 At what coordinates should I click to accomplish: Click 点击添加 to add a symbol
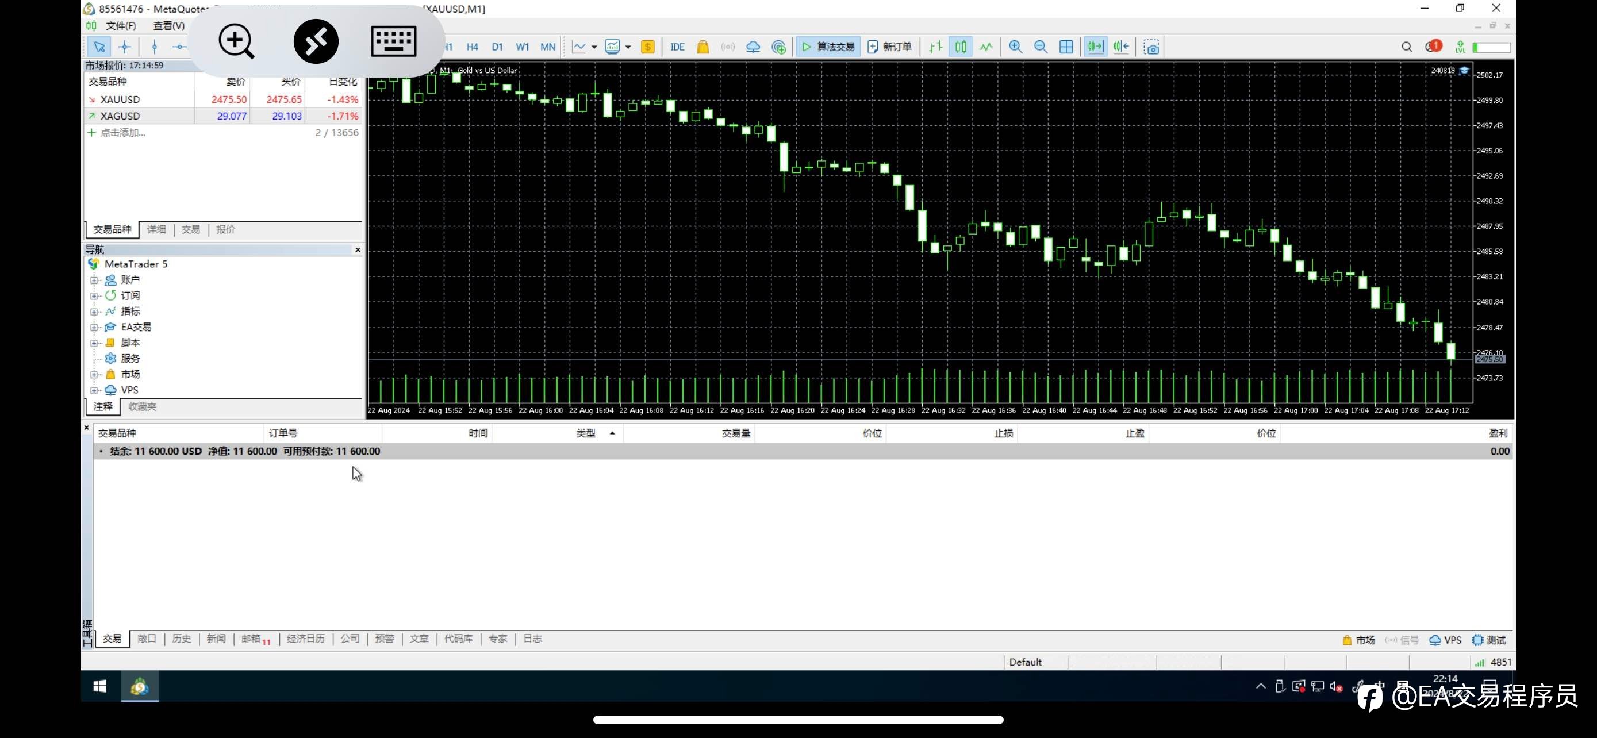[x=123, y=133]
